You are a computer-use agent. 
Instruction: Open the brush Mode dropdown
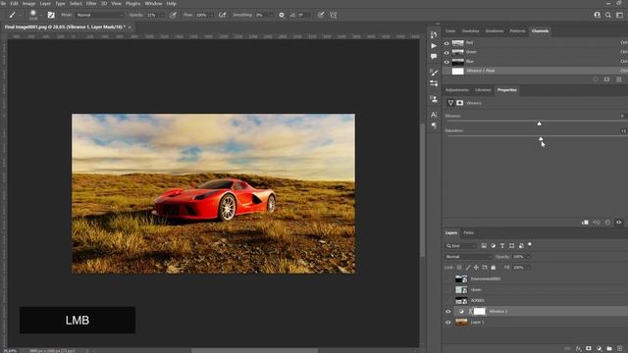[x=99, y=15]
